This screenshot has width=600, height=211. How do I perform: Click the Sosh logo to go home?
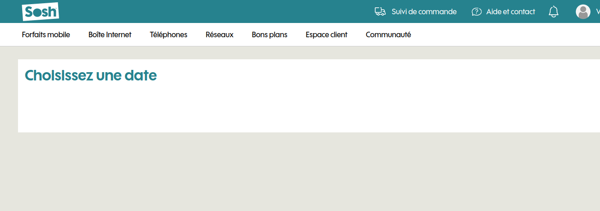[40, 11]
